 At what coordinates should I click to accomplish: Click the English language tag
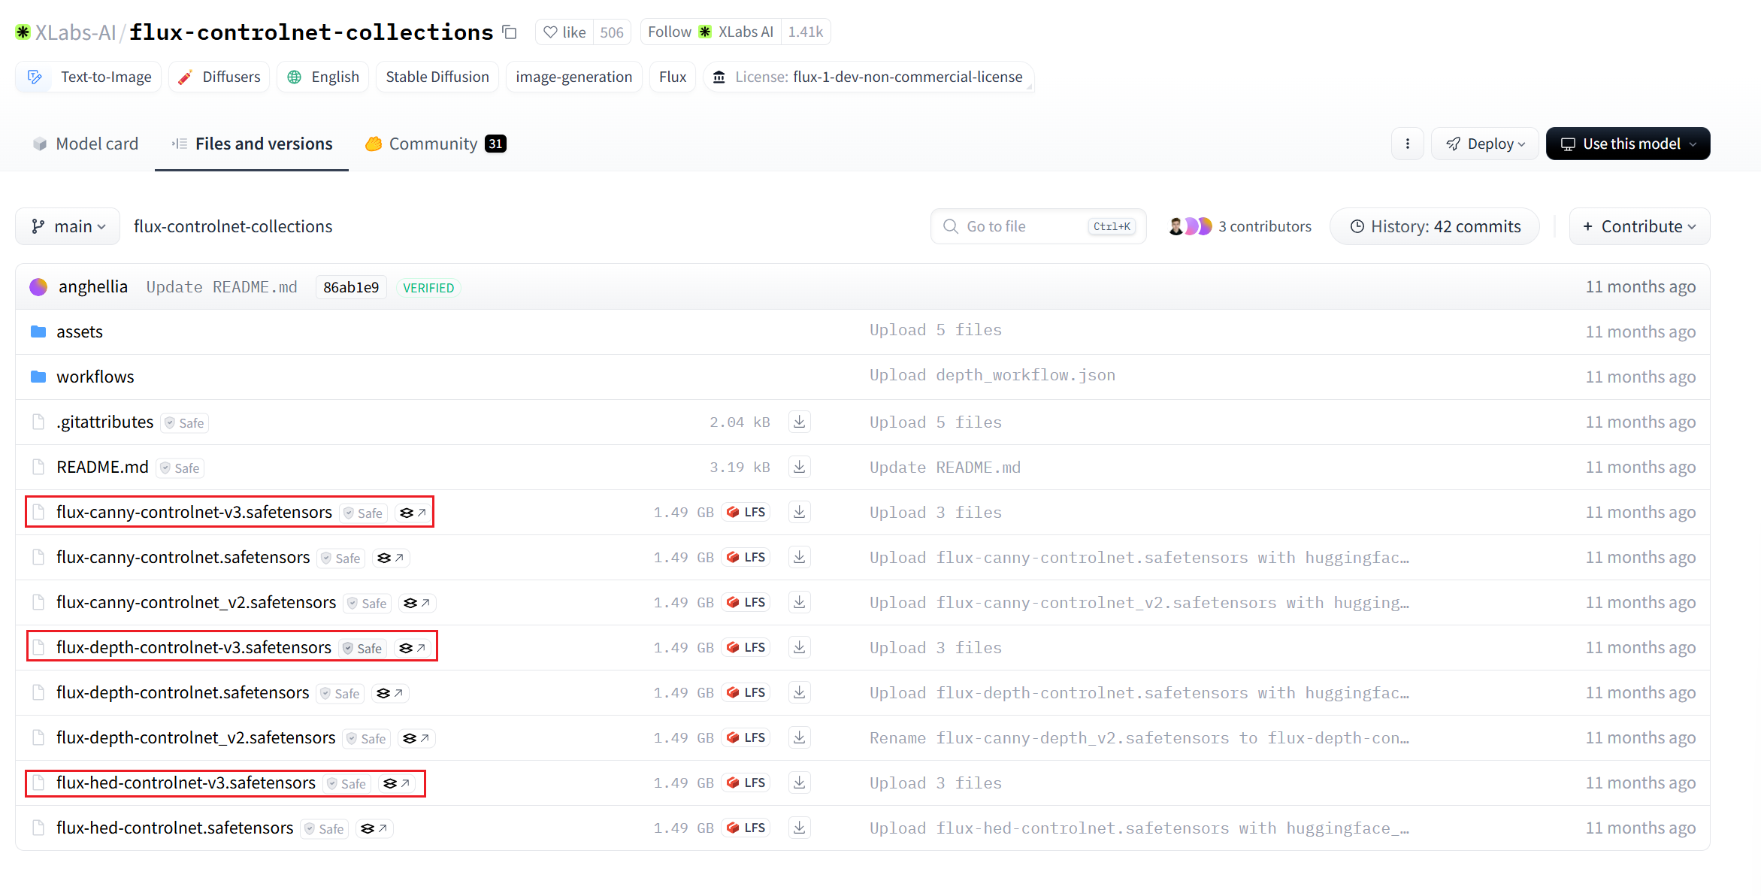click(x=323, y=77)
